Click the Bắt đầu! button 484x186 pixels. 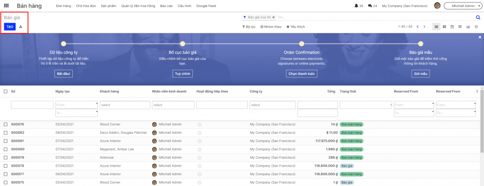[x=64, y=74]
